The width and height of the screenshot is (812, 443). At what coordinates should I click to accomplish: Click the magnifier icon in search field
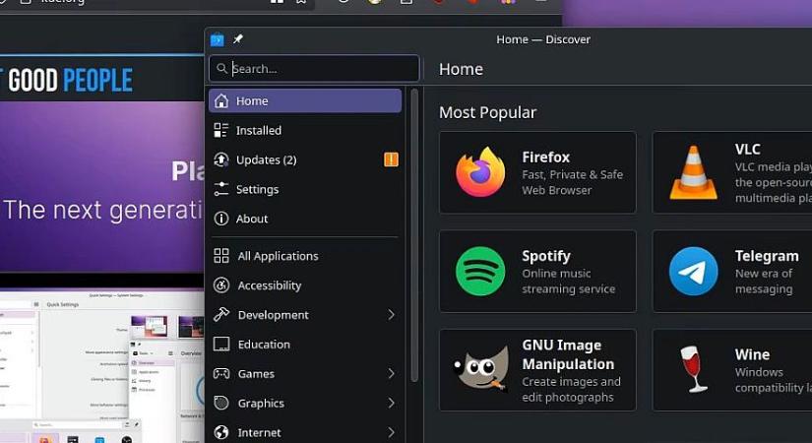click(x=221, y=68)
